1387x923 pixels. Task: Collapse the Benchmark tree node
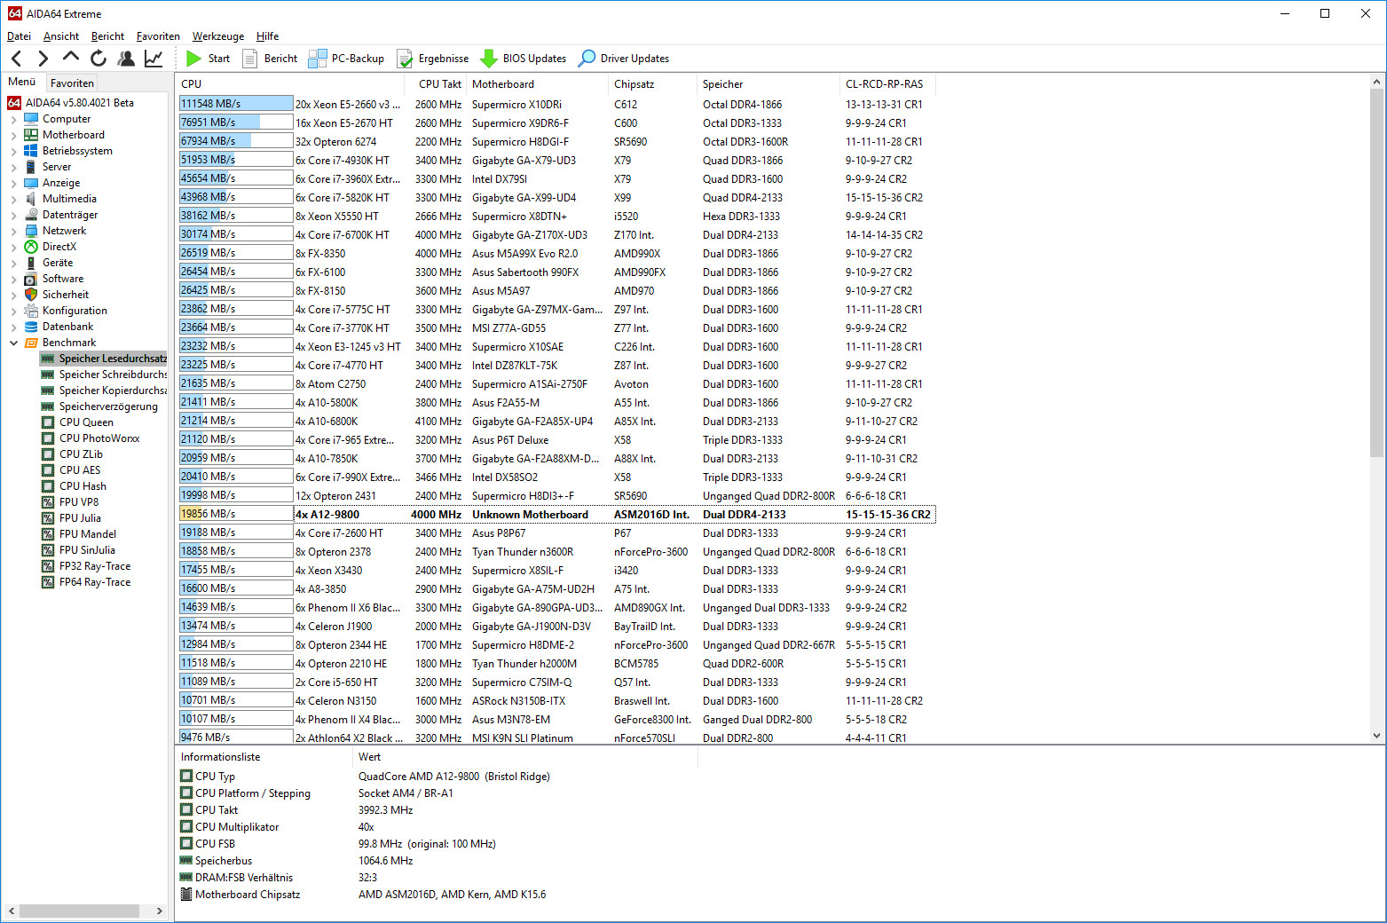(x=13, y=343)
